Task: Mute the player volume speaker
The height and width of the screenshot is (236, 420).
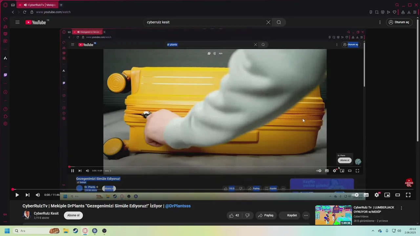Action: pyautogui.click(x=38, y=195)
